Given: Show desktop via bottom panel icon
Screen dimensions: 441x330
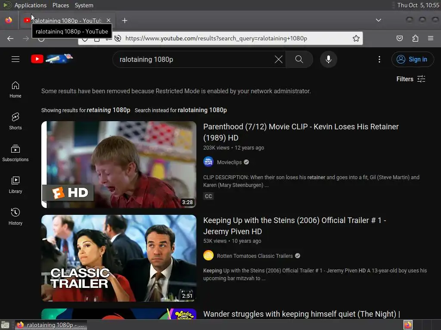Looking at the screenshot, I should [5, 325].
